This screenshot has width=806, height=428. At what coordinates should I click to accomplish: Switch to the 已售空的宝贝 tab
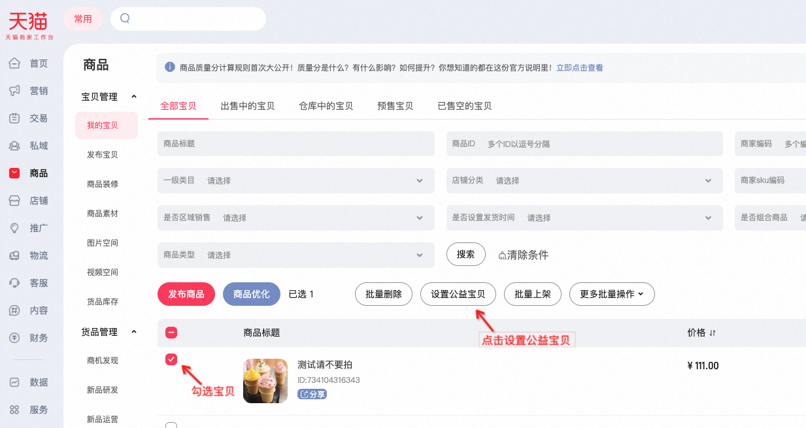tap(465, 106)
